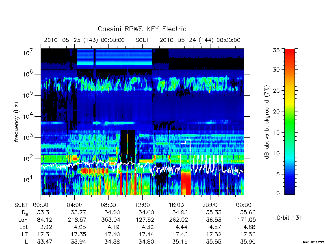Click the spectrogram plot area
The image size is (325, 244).
(142, 122)
